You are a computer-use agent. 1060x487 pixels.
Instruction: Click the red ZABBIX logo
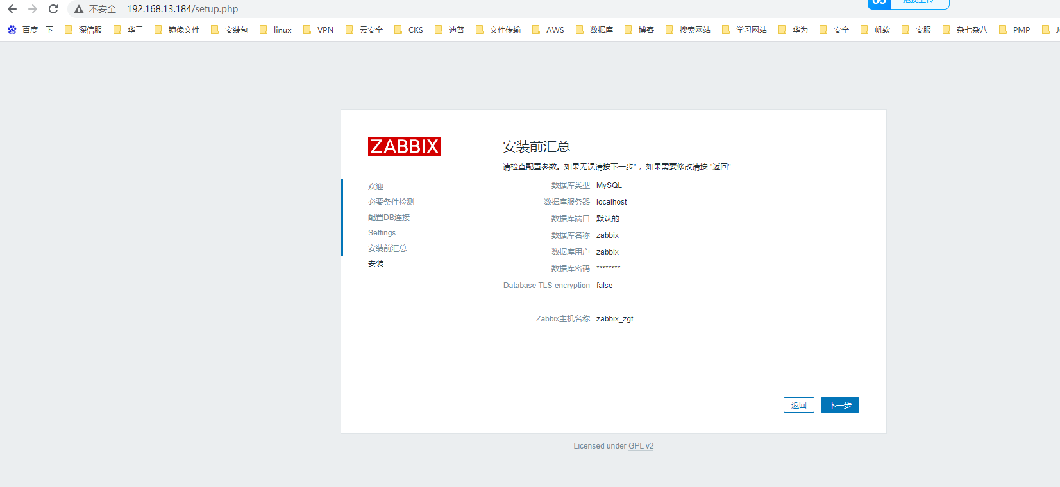405,146
